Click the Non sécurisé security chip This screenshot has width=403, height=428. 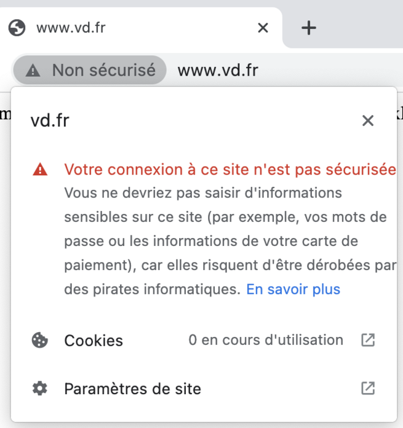click(90, 70)
